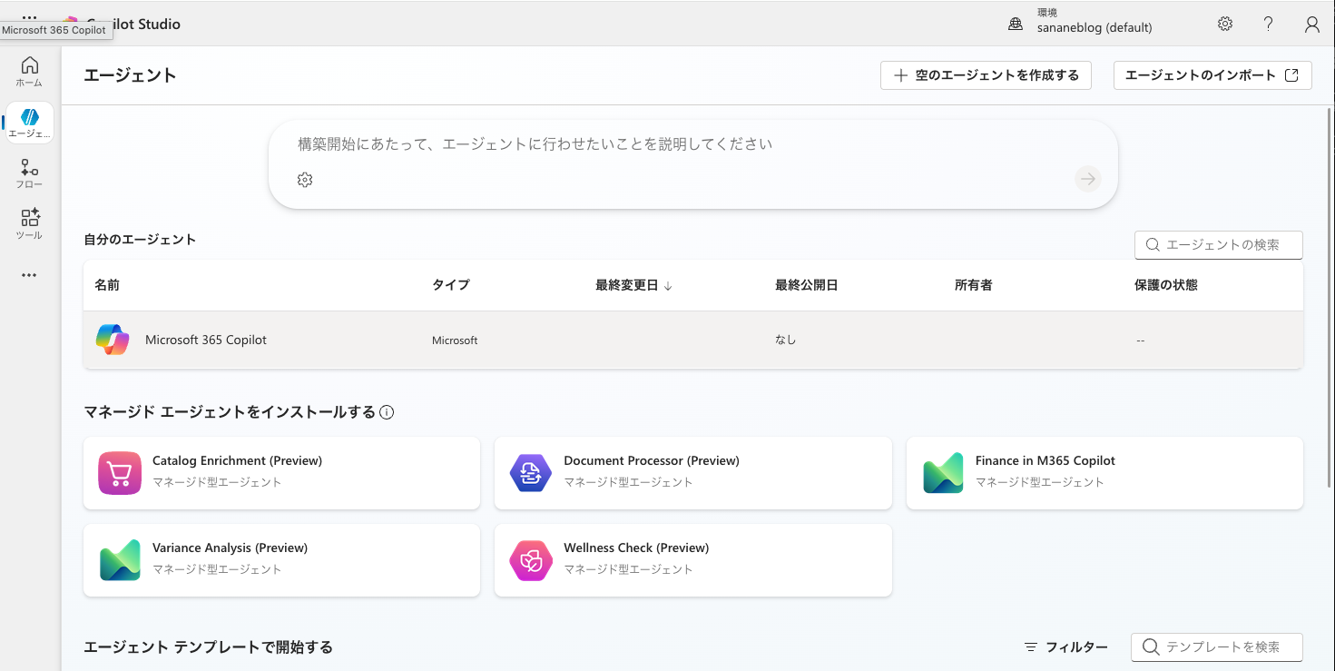
Task: Click the 'なし' last published cell
Action: tap(785, 340)
